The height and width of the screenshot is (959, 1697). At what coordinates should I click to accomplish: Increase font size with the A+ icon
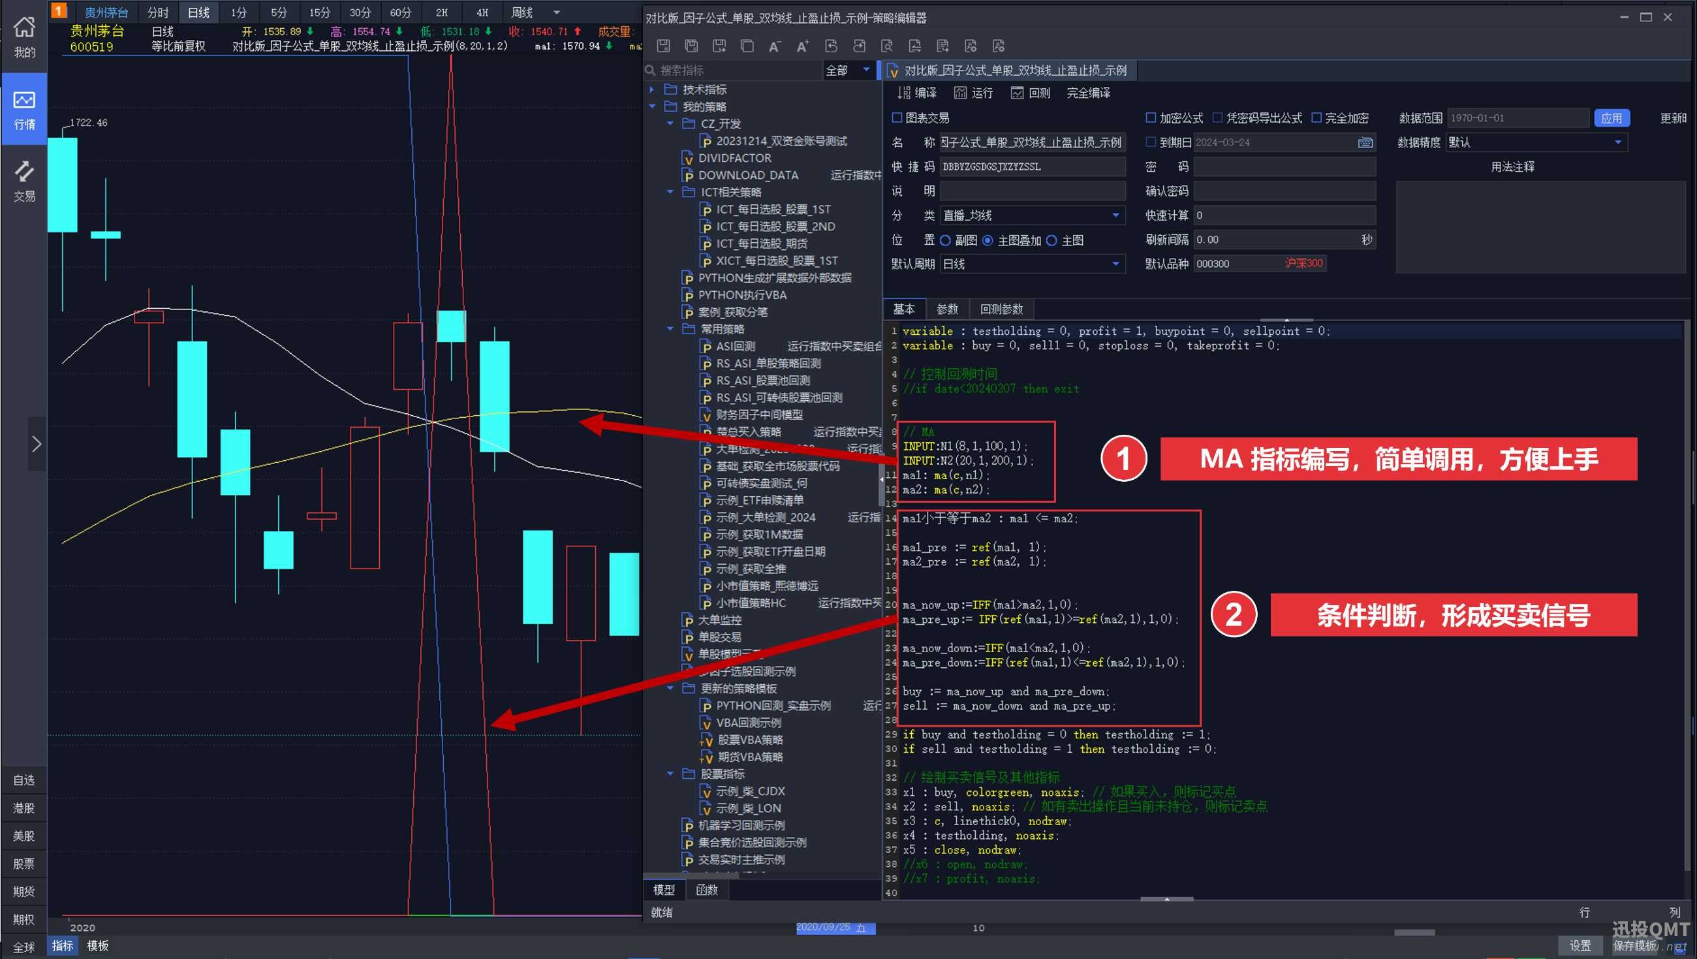pyautogui.click(x=802, y=46)
